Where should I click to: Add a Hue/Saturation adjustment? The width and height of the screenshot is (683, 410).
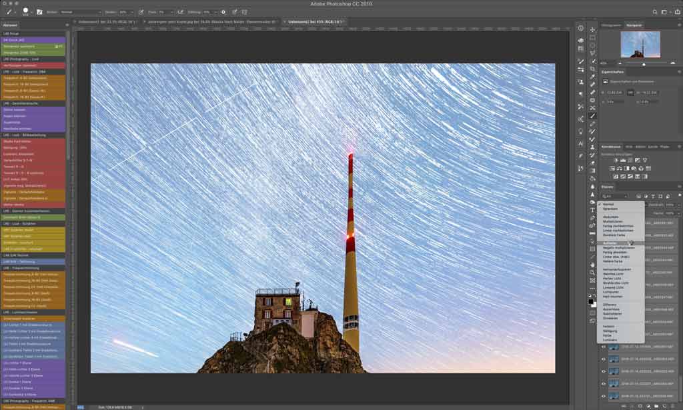(x=612, y=169)
